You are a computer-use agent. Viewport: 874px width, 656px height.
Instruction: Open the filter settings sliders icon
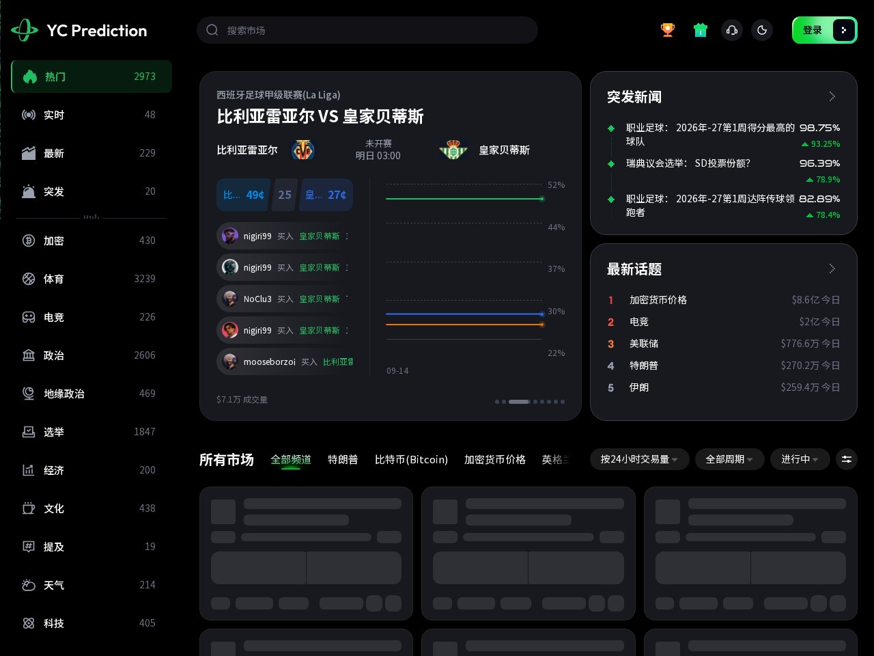(x=847, y=459)
